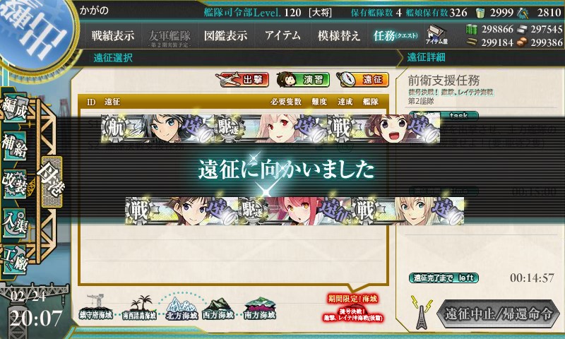Viewport: 565px width, 339px height.
Task: Open the 改装 remodel icon
Action: click(x=14, y=184)
